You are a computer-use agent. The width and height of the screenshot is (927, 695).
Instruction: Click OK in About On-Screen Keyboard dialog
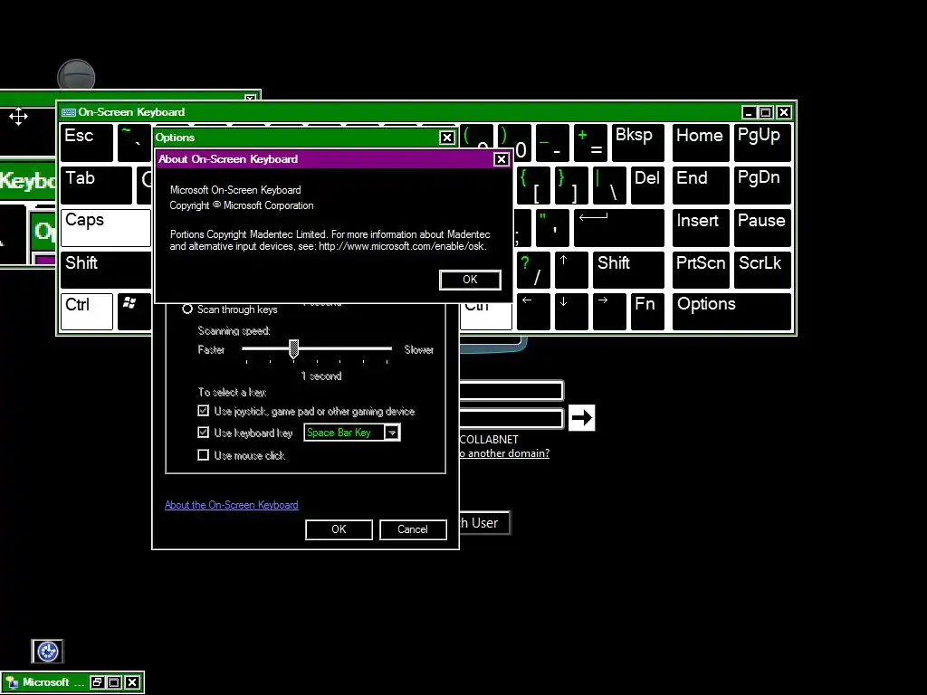coord(470,280)
